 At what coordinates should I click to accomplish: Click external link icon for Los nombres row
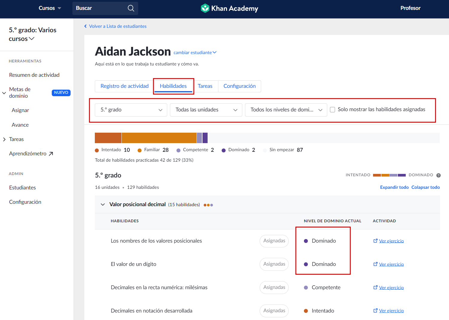click(375, 241)
